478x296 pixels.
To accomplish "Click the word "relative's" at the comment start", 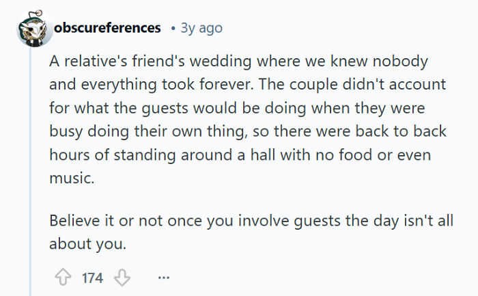I will coord(92,61).
